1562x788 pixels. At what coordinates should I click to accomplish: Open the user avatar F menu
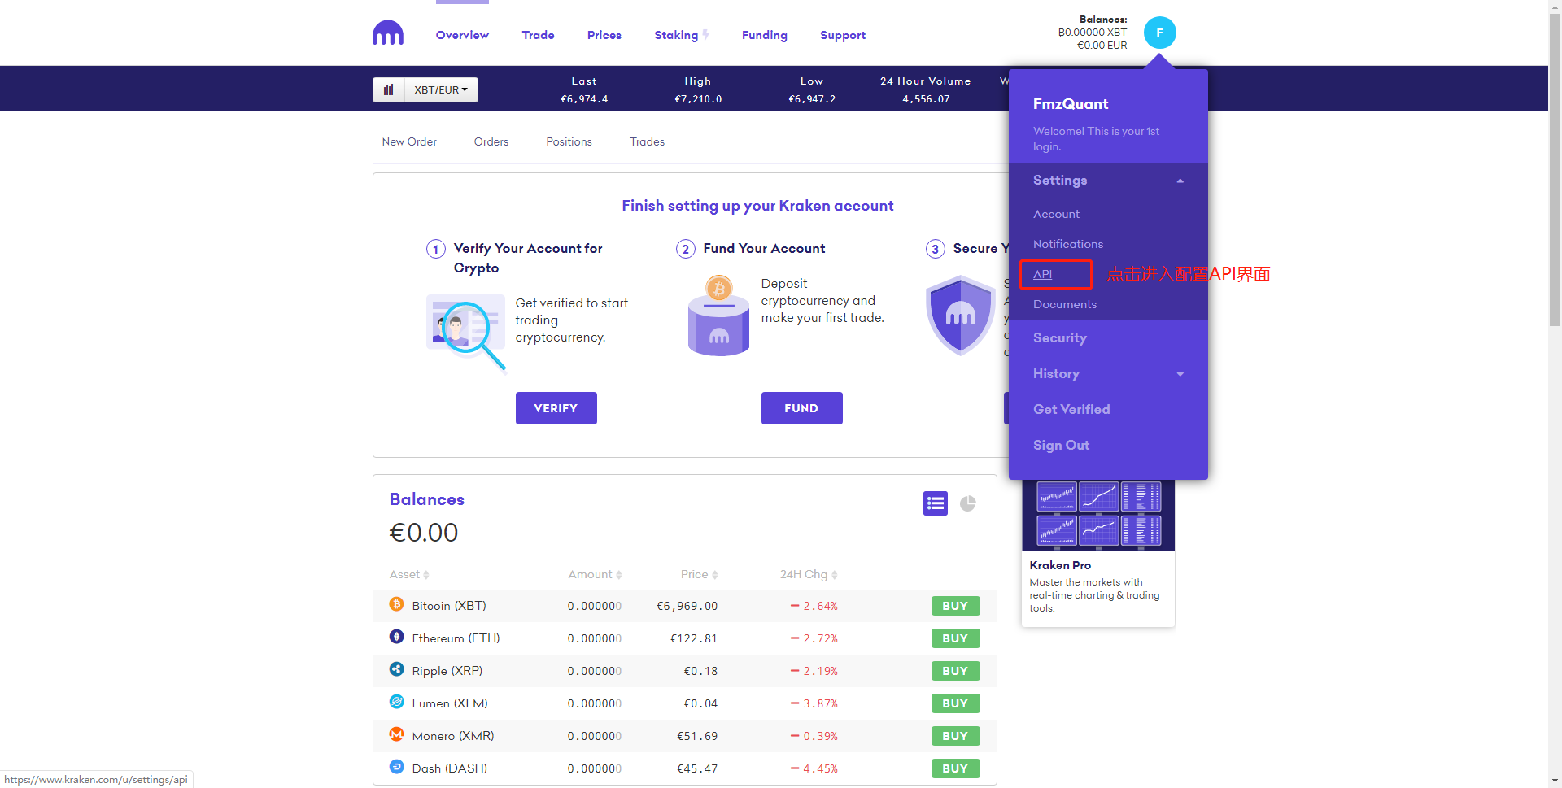point(1159,33)
